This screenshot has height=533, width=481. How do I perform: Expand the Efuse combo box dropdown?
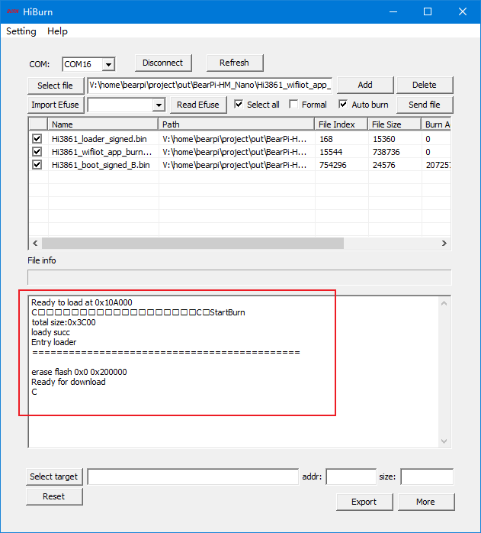point(159,105)
